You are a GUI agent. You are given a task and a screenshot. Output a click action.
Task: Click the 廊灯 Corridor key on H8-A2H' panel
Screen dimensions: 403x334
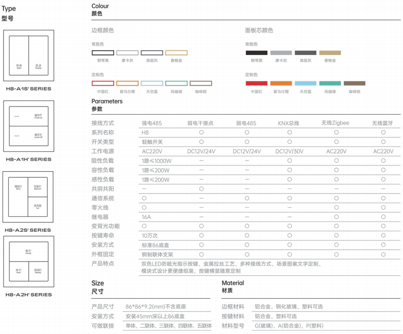(x=29, y=252)
